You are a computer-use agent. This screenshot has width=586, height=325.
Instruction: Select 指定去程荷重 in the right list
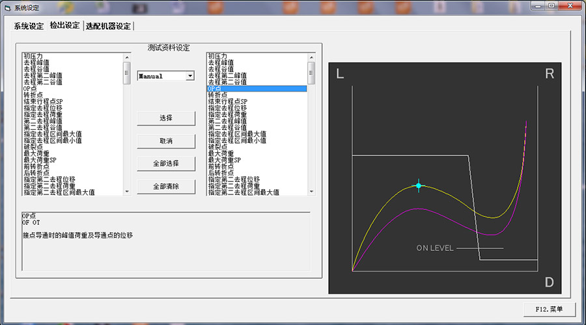click(227, 114)
